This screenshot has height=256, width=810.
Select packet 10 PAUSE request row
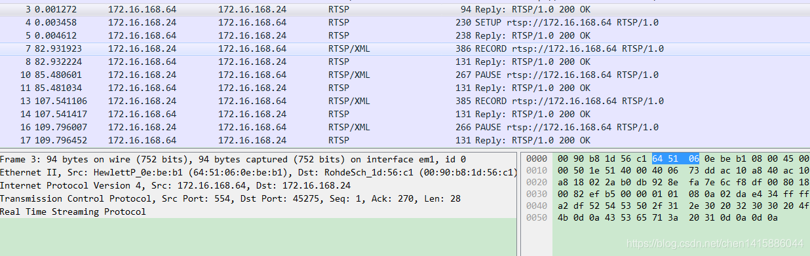pyautogui.click(x=405, y=75)
